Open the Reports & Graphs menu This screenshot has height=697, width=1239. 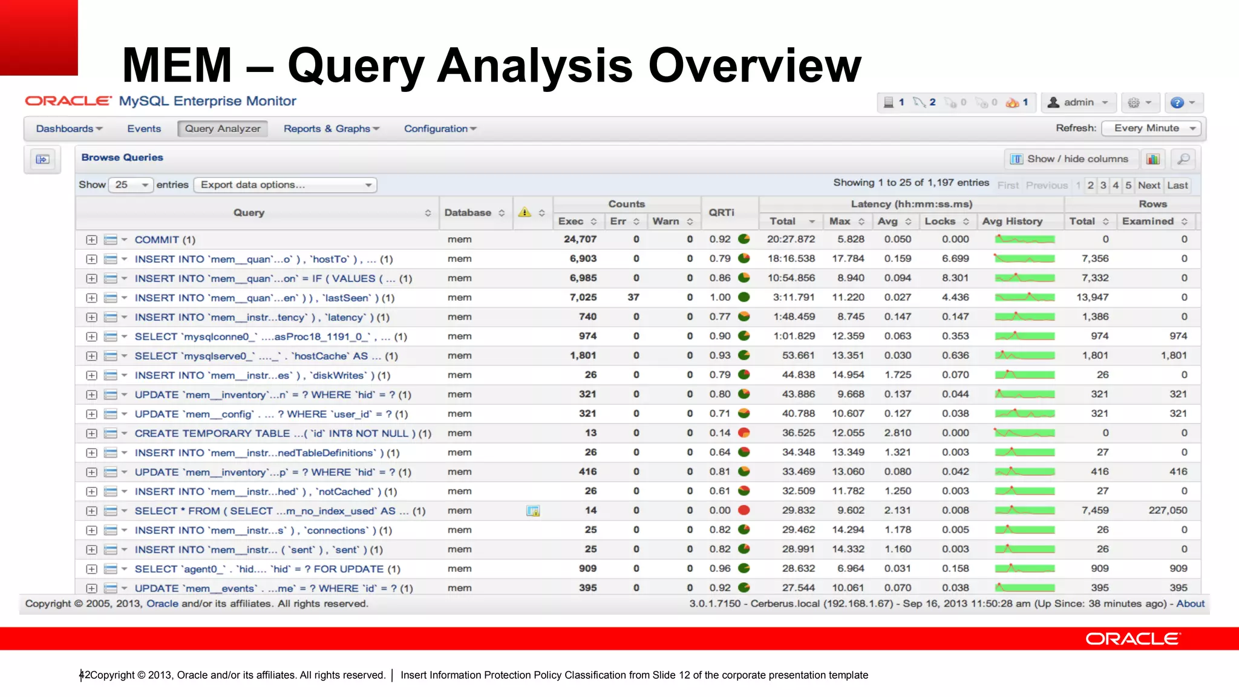tap(332, 129)
